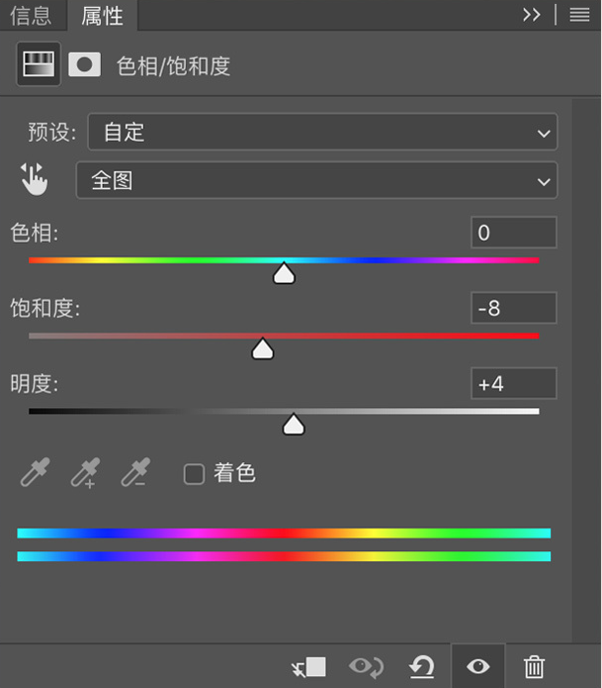
Task: Select the eyedropper tool
Action: click(x=35, y=472)
